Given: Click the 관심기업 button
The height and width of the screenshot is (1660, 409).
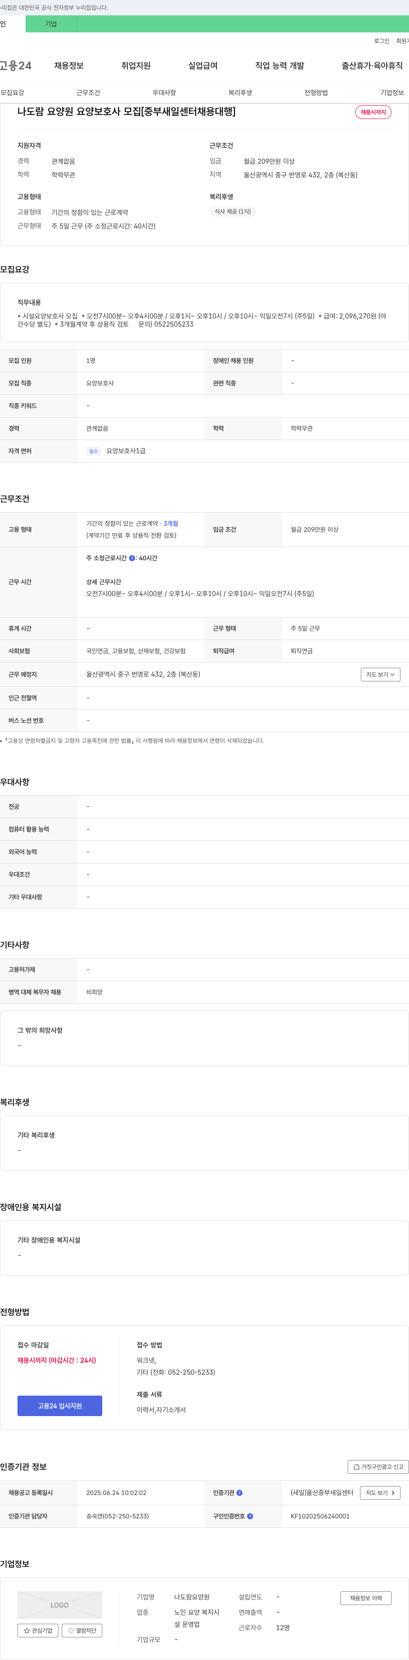Looking at the screenshot, I should tap(38, 1630).
